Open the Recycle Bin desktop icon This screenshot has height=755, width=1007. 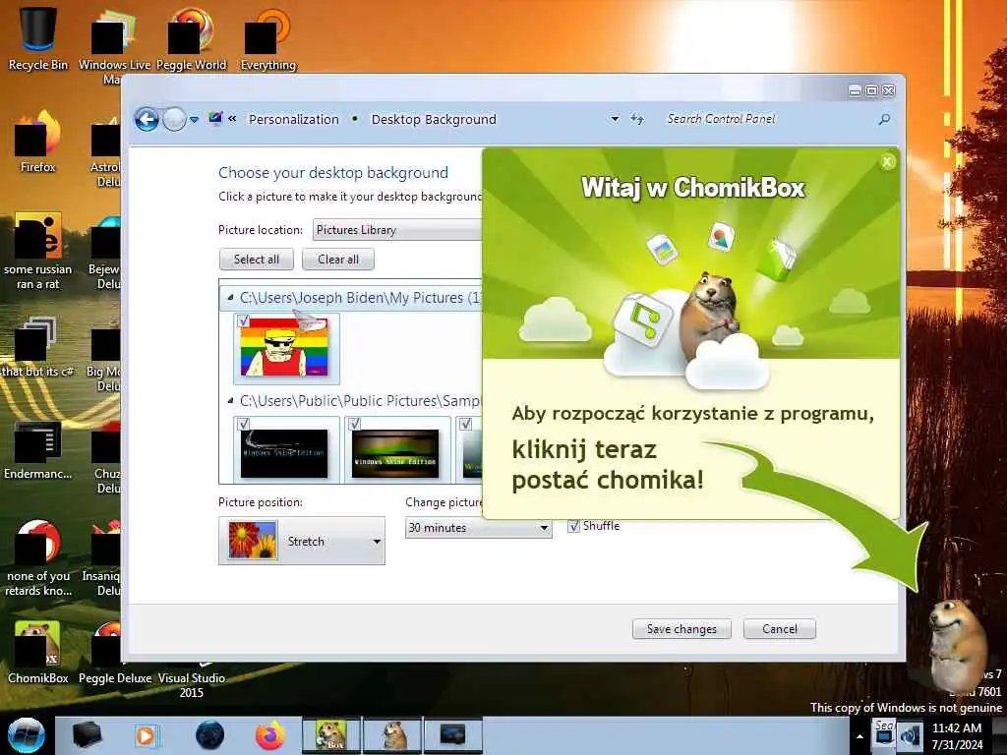click(x=38, y=38)
